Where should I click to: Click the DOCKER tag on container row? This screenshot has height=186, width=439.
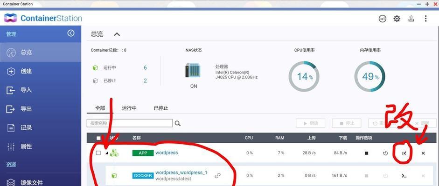[x=143, y=176]
